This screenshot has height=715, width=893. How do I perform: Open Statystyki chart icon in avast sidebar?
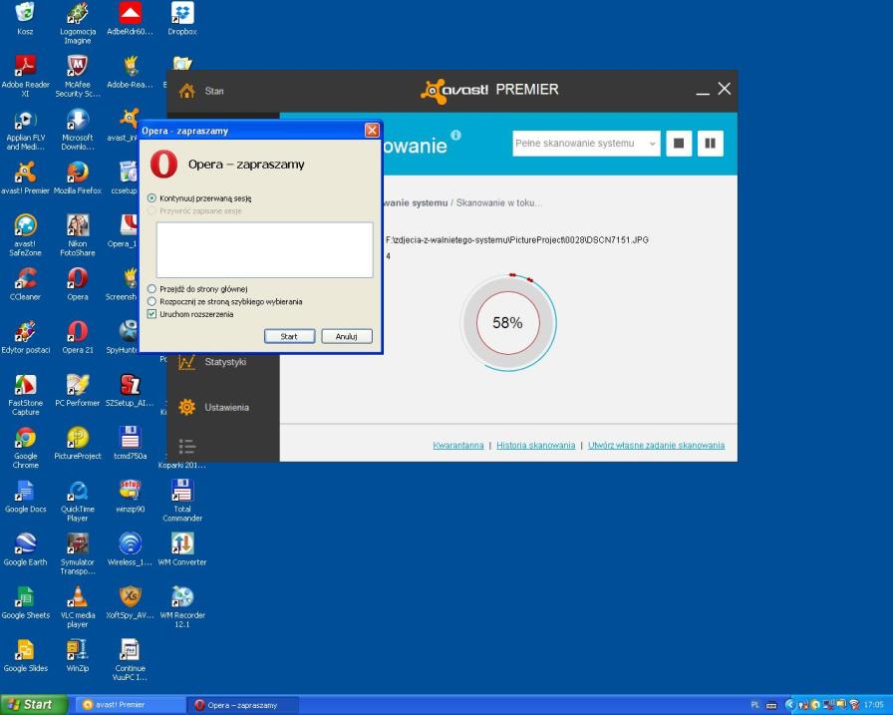pyautogui.click(x=186, y=362)
